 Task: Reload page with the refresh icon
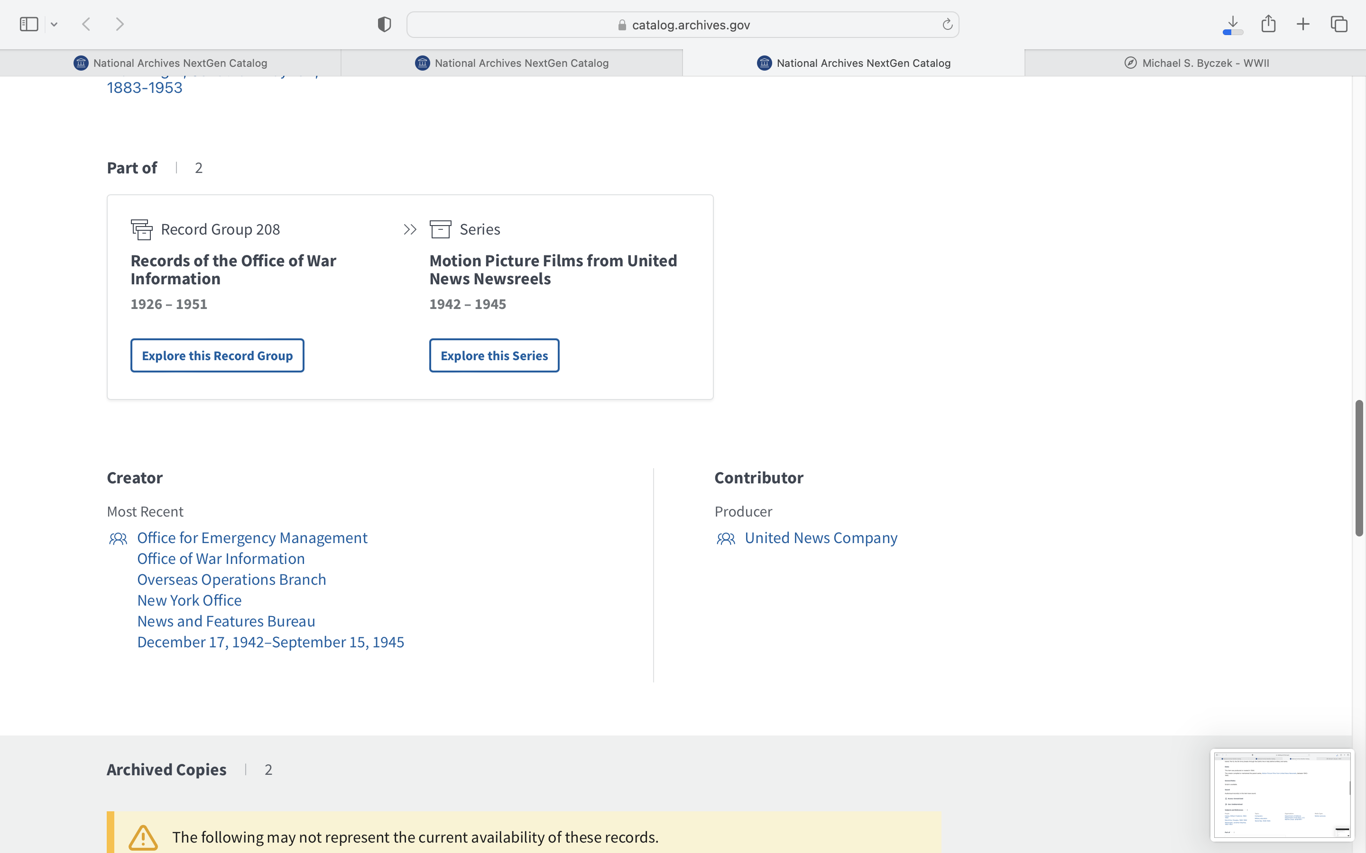[947, 24]
